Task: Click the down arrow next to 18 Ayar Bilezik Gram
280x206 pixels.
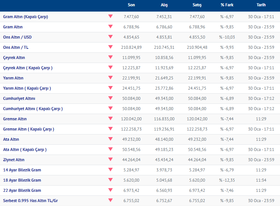Action: tap(110, 180)
